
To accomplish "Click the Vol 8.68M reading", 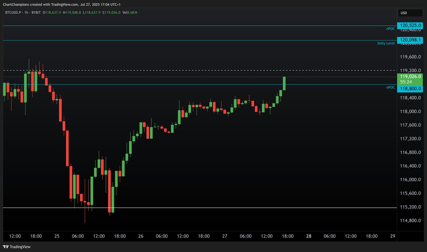I will click(x=130, y=12).
